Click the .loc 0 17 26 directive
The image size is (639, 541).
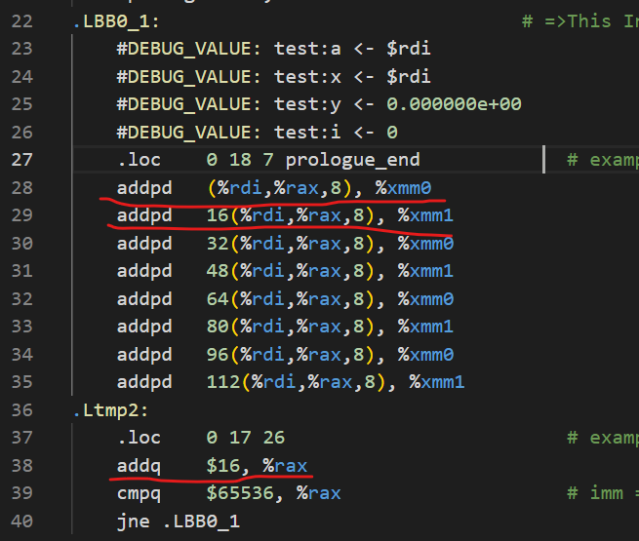point(201,438)
